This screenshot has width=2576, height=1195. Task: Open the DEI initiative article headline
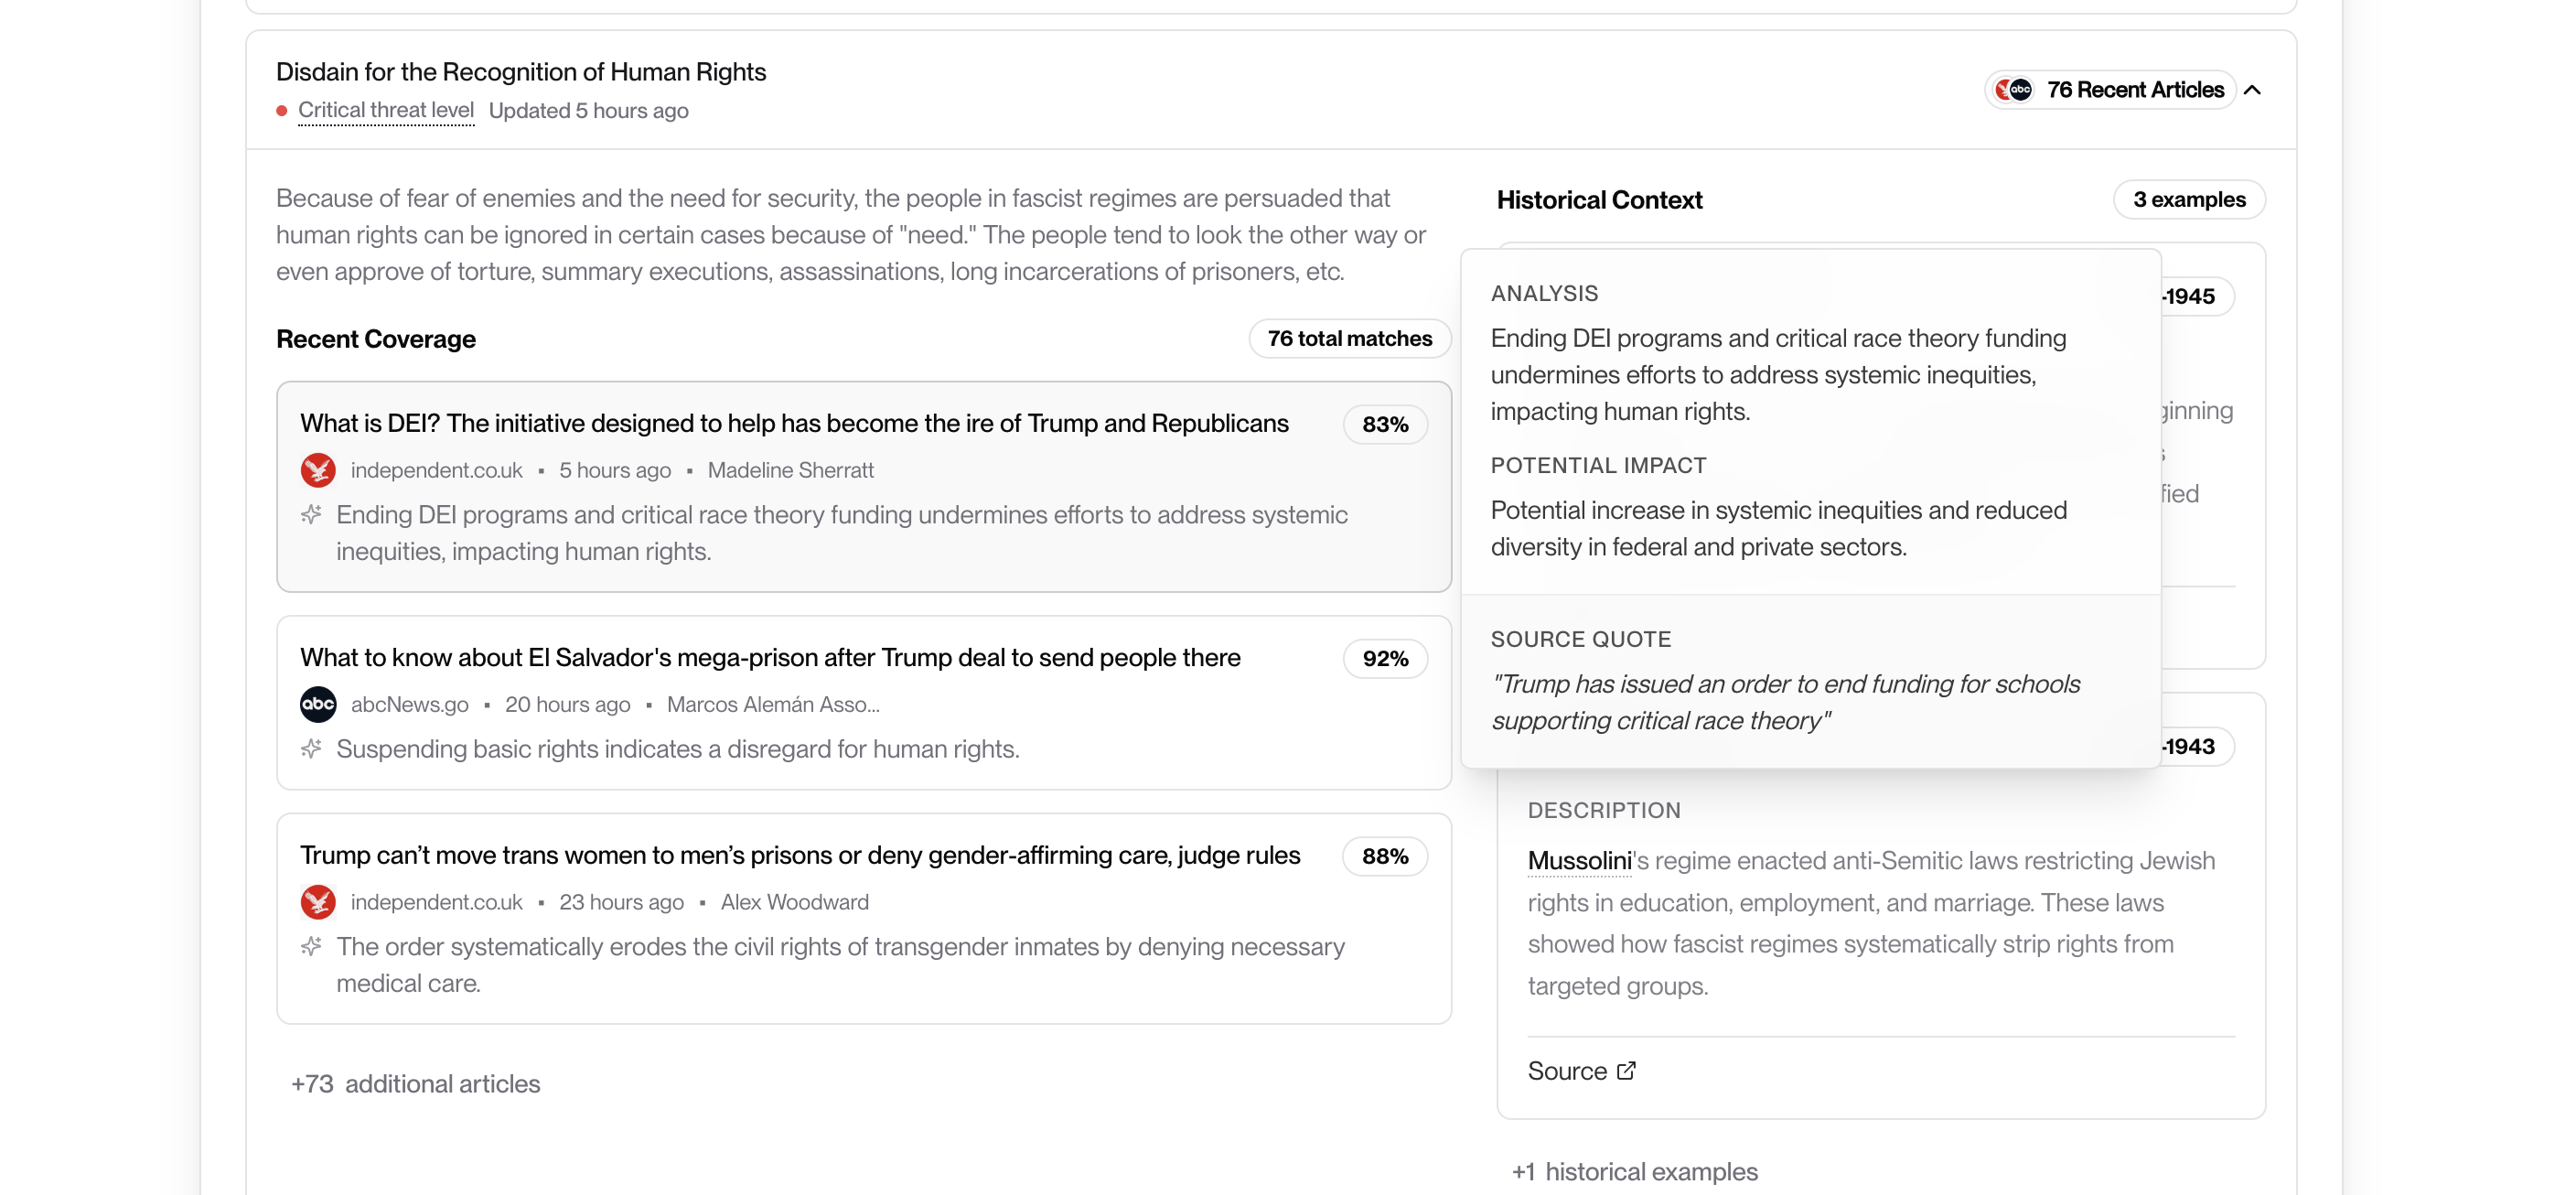(x=794, y=424)
